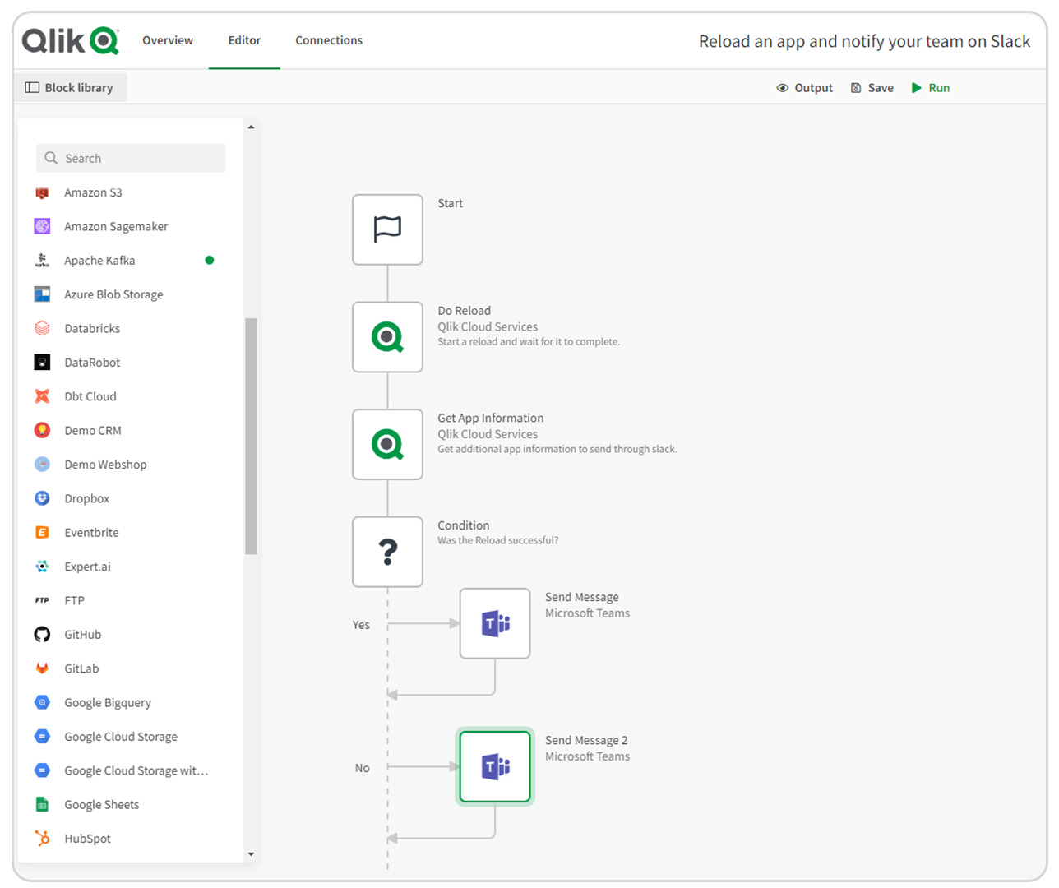The image size is (1059, 888).
Task: Toggle the Block library panel
Action: [70, 87]
